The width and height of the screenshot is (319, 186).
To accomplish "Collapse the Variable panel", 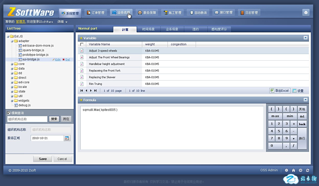I will 305,38.
